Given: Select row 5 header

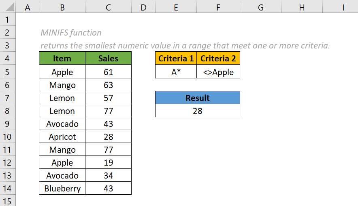Looking at the screenshot, I should (8, 72).
